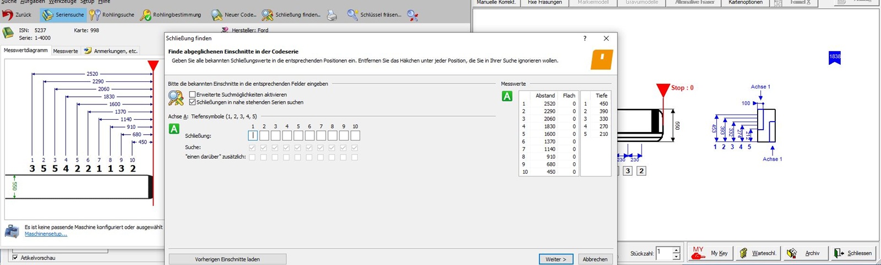Click the printer icon in toolbar
This screenshot has height=265, width=881.
[332, 15]
